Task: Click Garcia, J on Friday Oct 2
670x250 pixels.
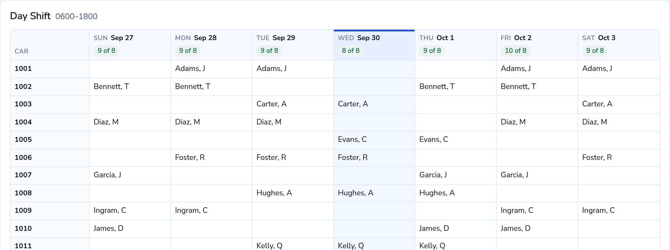Action: pyautogui.click(x=514, y=175)
